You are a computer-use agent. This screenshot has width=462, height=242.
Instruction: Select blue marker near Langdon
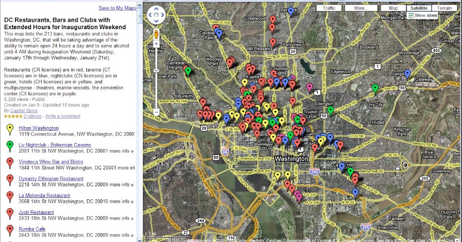tap(407, 73)
